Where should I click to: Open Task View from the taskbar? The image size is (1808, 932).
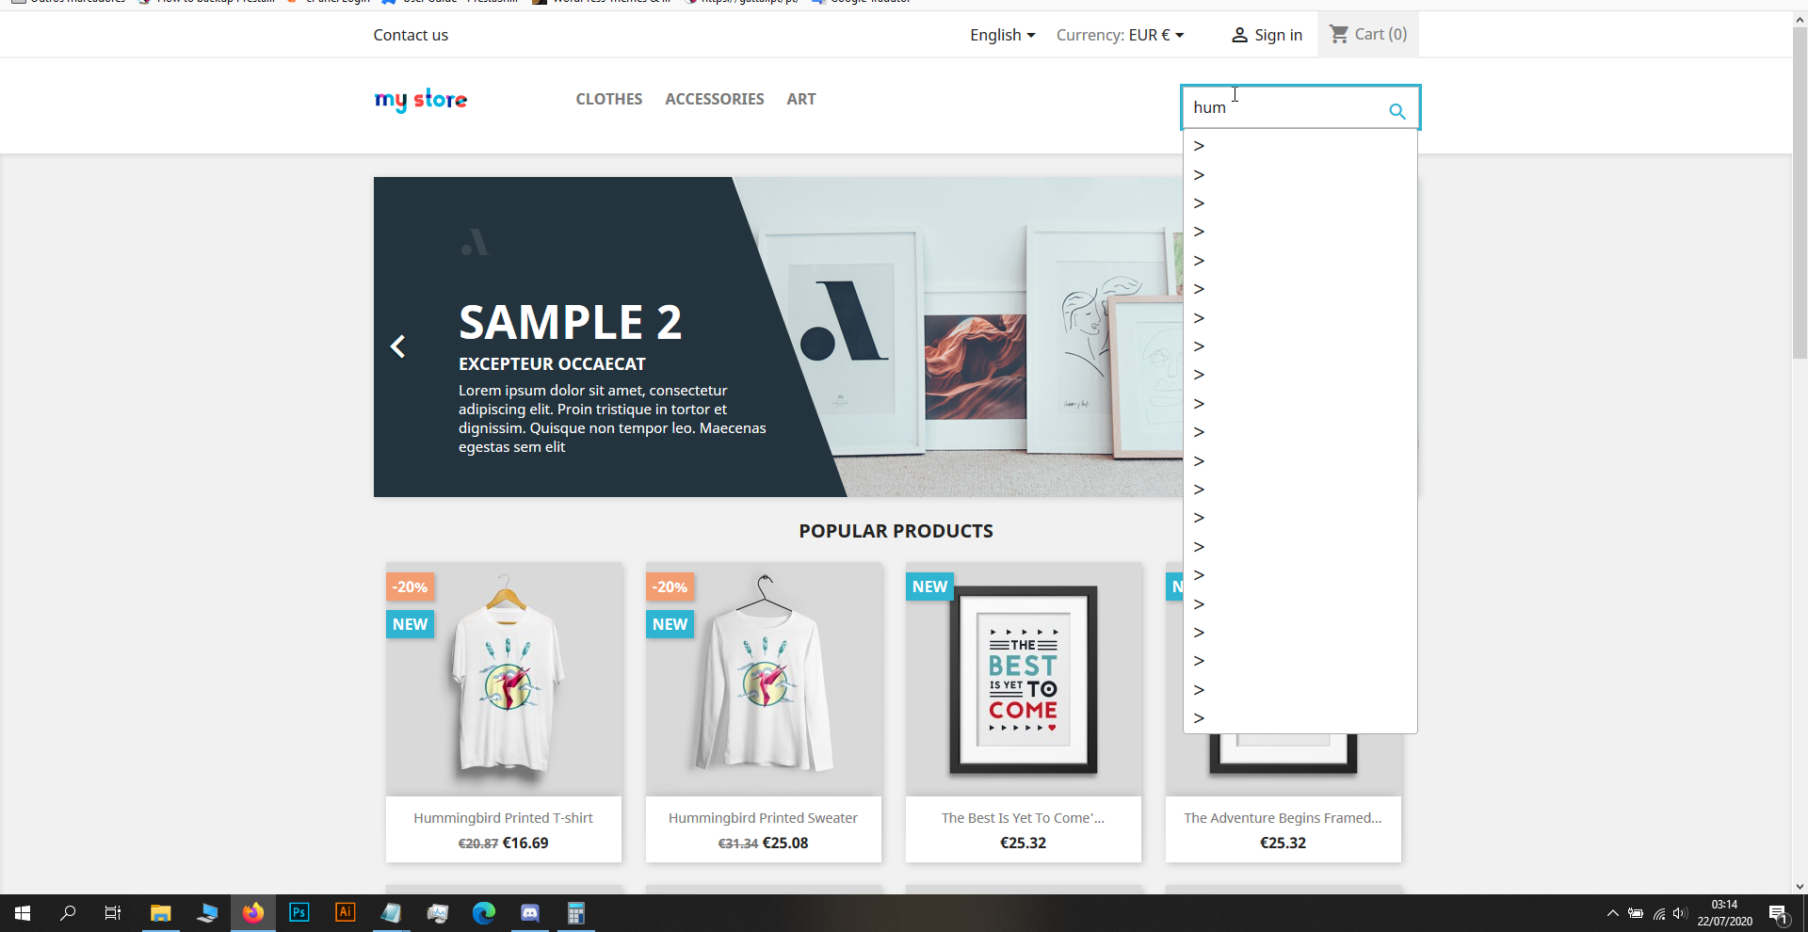click(x=113, y=913)
